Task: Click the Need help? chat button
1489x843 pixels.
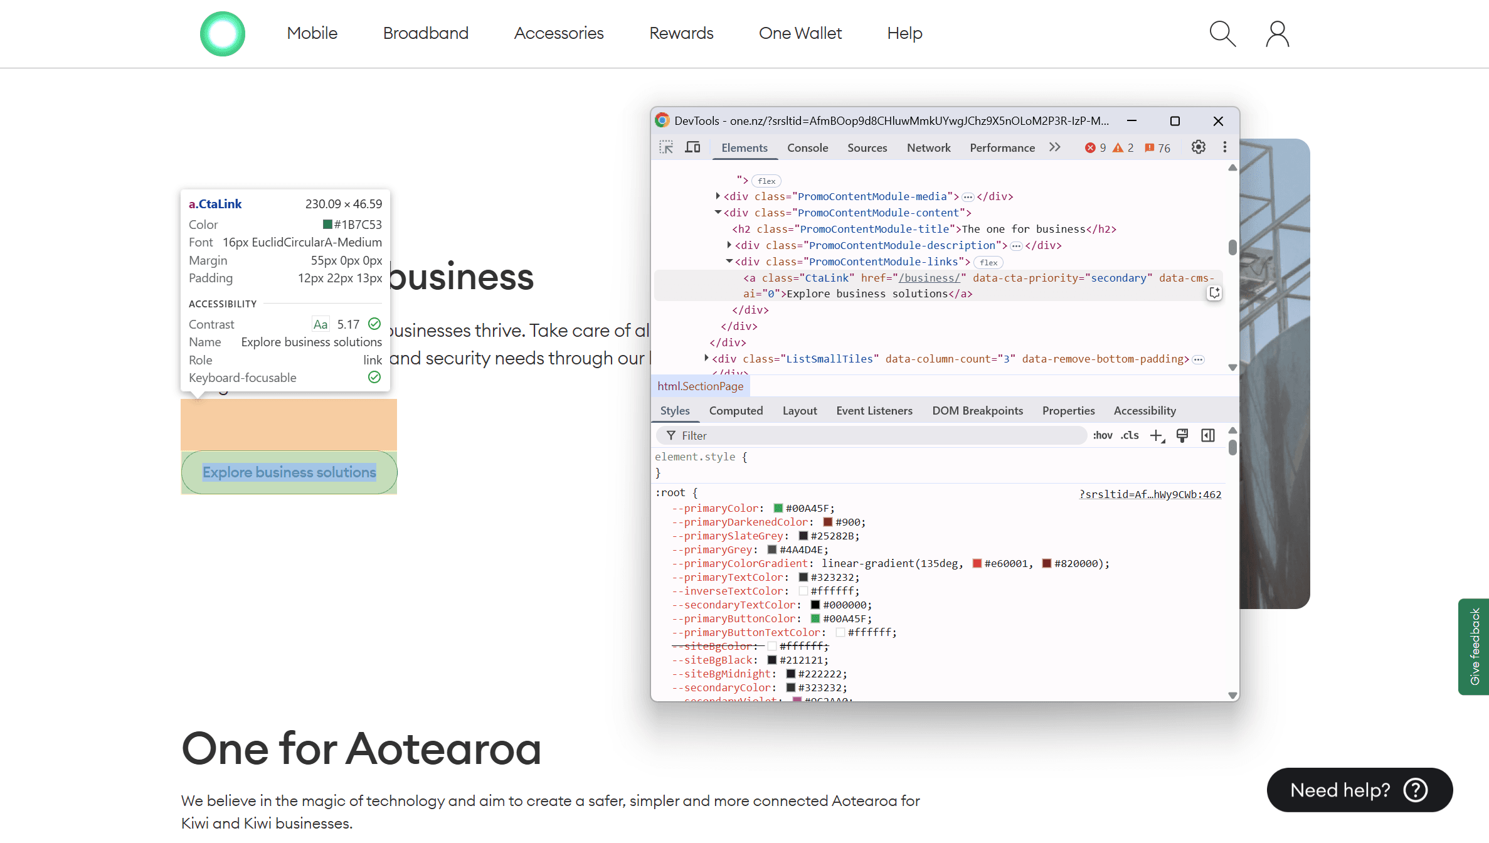Action: pos(1360,790)
